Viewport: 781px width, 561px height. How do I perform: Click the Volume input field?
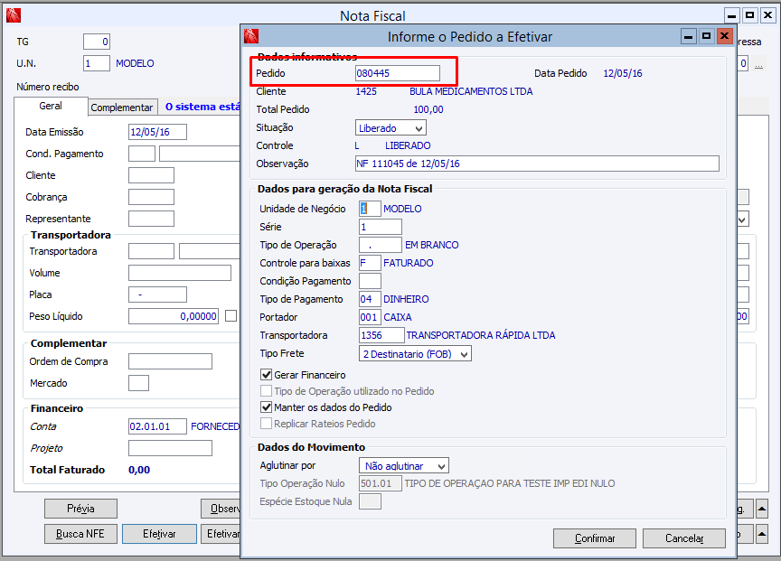click(x=180, y=273)
